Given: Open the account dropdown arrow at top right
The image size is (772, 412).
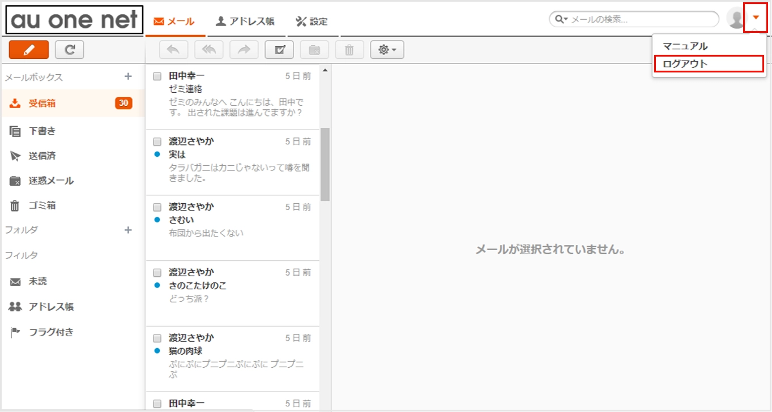Looking at the screenshot, I should pos(756,16).
